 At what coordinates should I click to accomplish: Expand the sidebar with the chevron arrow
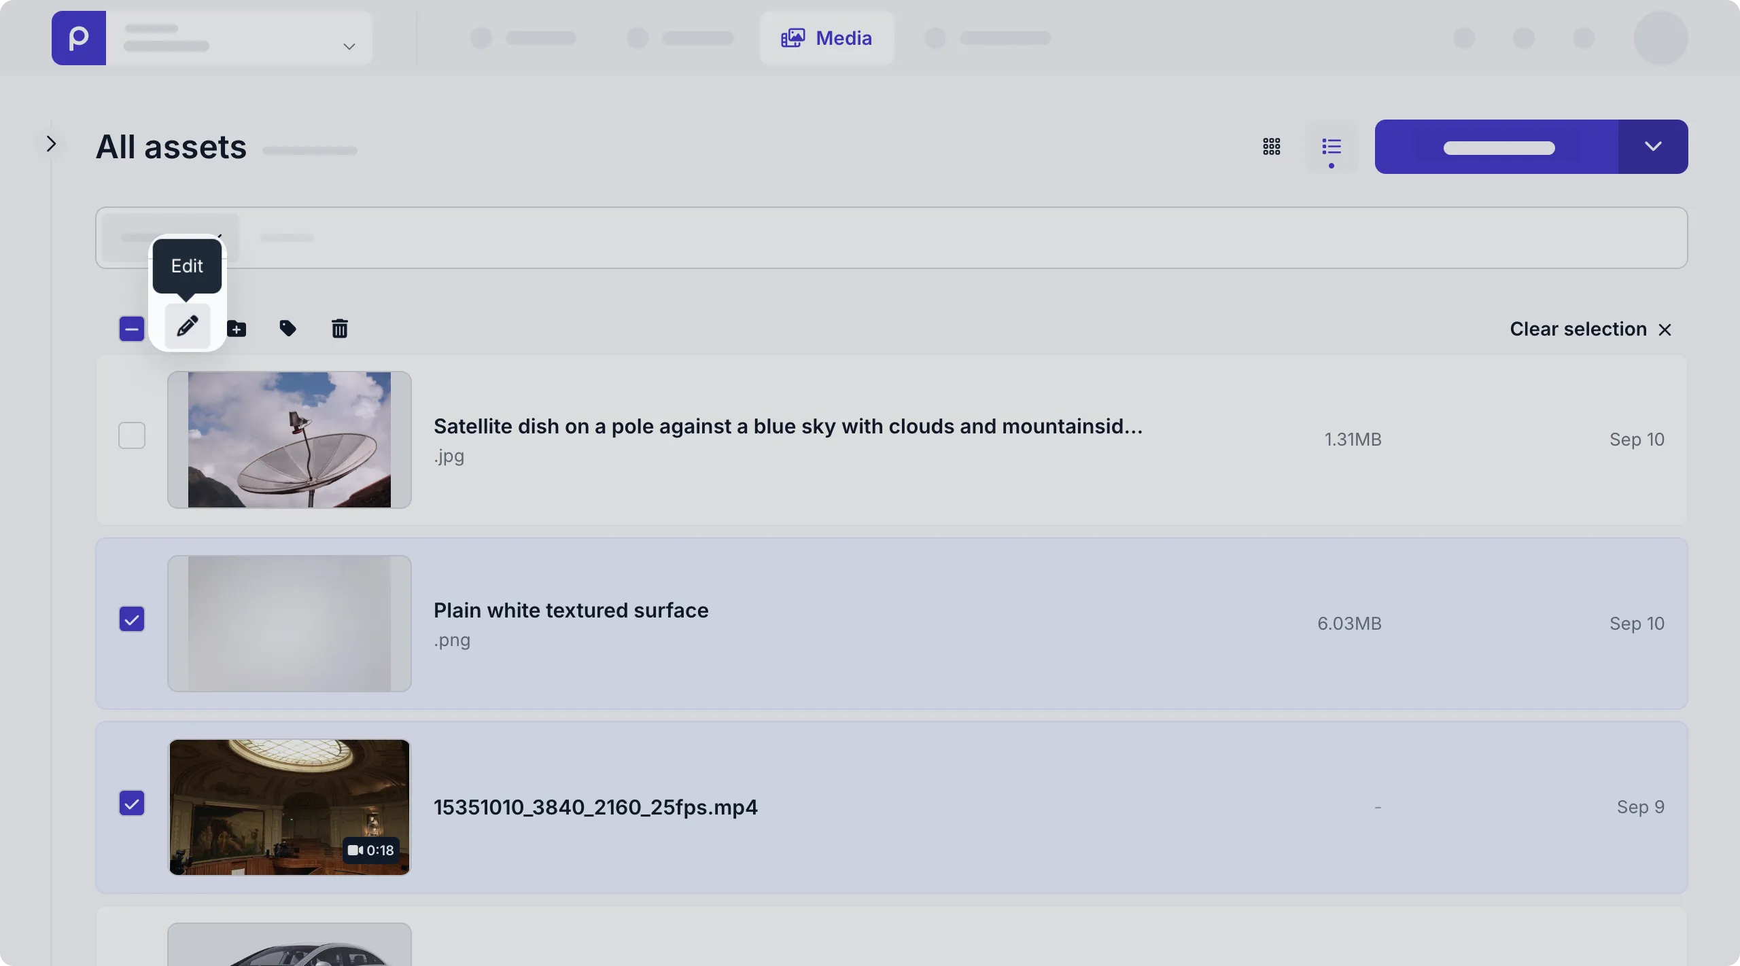pyautogui.click(x=51, y=144)
